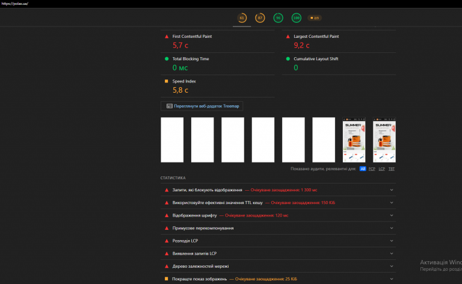The height and width of the screenshot is (284, 462).
Task: Click the orange square beside Speed Index
Action: coord(167,81)
